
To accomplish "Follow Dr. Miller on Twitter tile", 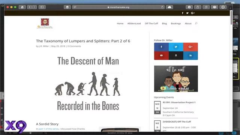I will click(x=176, y=47).
